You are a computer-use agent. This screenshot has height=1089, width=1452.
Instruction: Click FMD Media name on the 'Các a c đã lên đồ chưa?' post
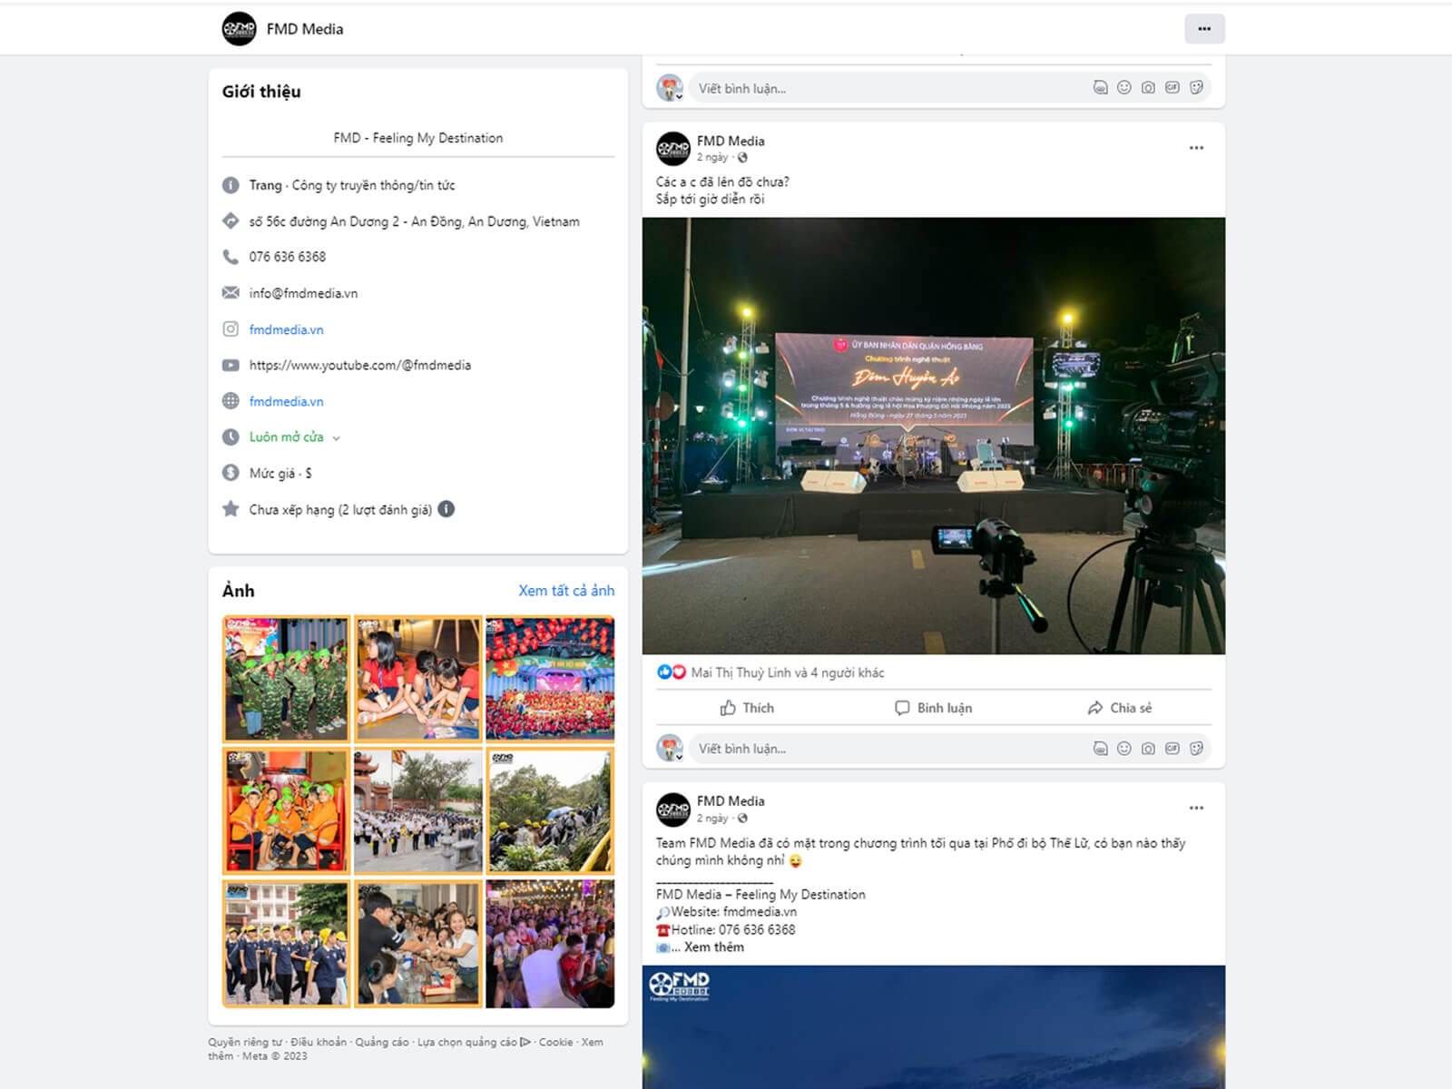731,141
